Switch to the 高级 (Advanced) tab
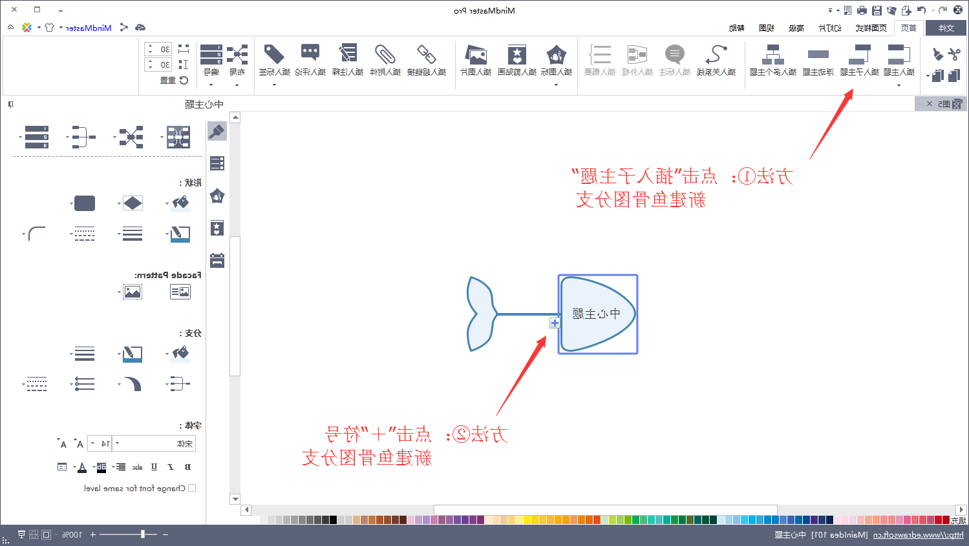 pos(796,28)
